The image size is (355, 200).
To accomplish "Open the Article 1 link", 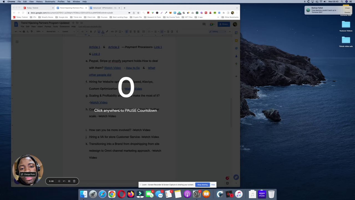I will coord(94,47).
